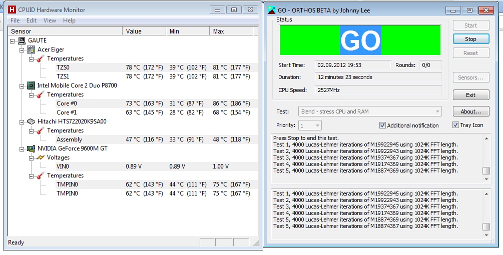Click the Start button in ORTHOS
The width and height of the screenshot is (503, 255).
click(x=471, y=25)
